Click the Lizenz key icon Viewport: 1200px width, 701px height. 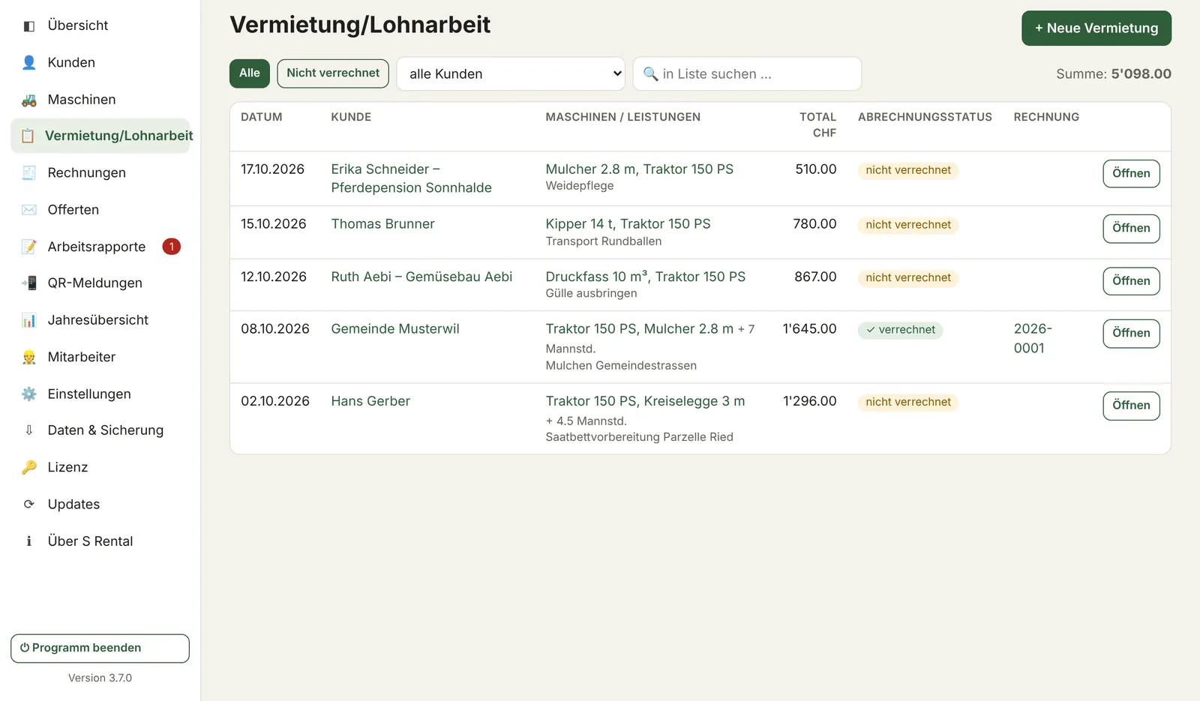[x=29, y=468]
